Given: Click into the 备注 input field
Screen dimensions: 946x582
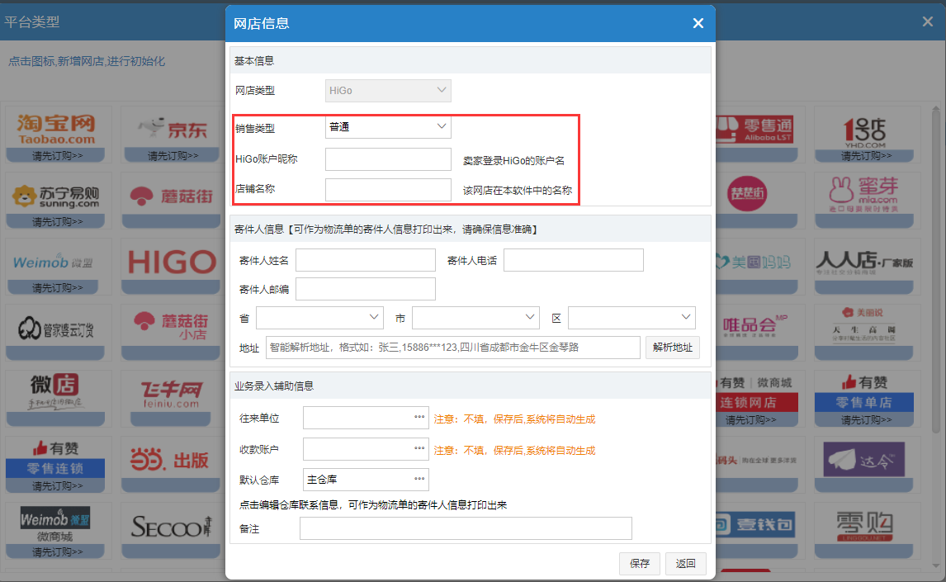Looking at the screenshot, I should 466,528.
